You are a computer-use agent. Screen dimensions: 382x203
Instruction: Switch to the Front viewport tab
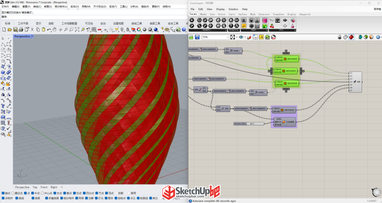click(44, 187)
